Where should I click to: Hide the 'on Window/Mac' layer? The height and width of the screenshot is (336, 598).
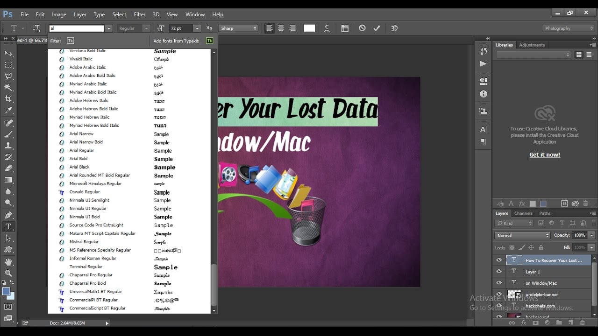tap(499, 283)
